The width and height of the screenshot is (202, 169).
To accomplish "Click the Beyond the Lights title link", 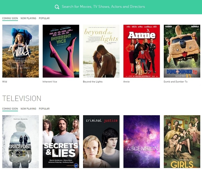I will (93, 82).
